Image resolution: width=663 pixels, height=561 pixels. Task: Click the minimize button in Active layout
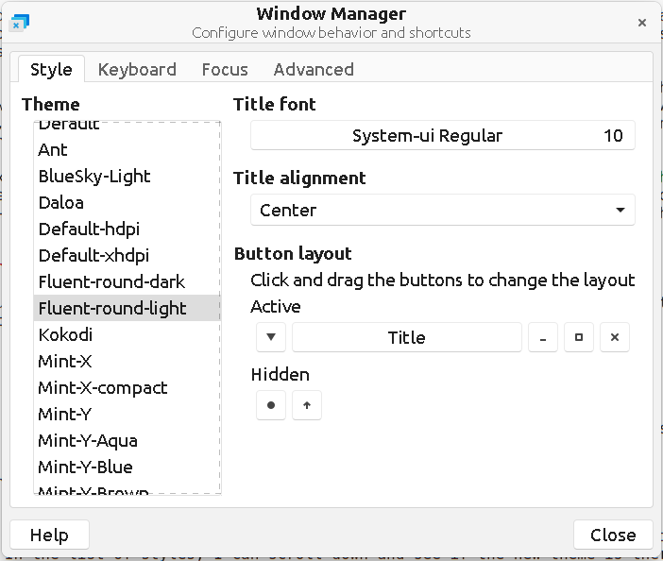tap(542, 337)
